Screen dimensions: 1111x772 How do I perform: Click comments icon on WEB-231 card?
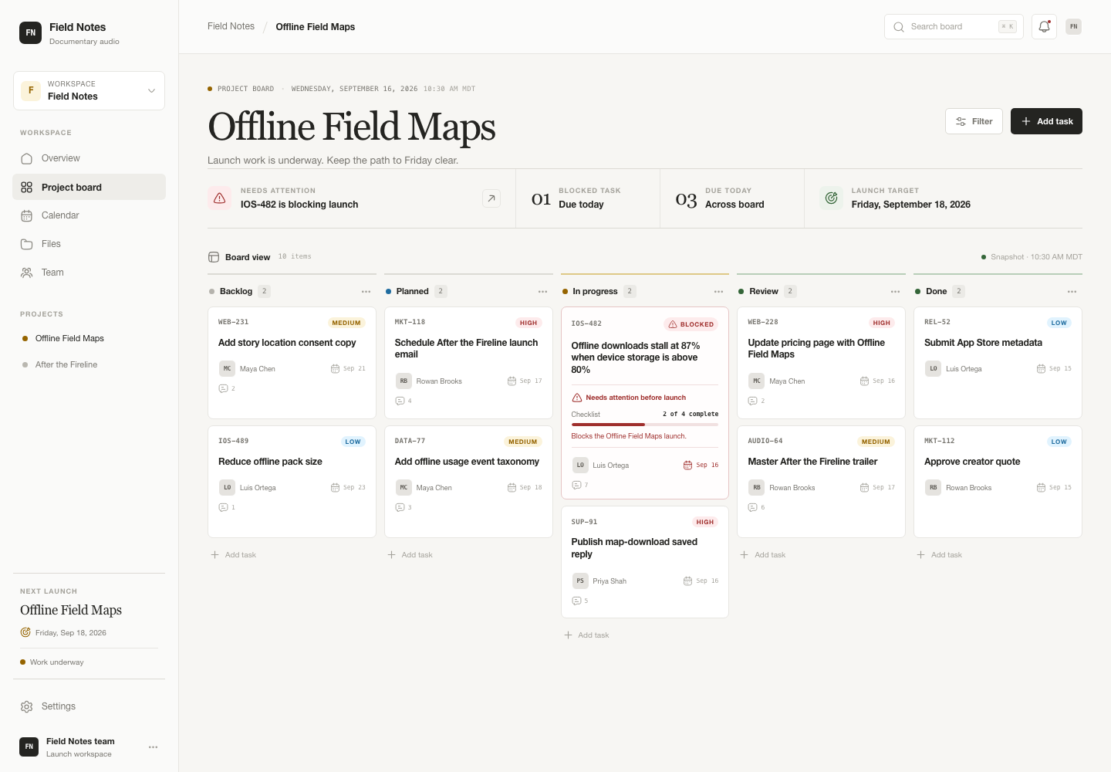[x=223, y=388]
